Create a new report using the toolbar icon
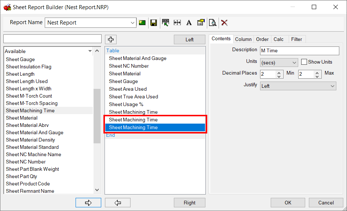 142,22
